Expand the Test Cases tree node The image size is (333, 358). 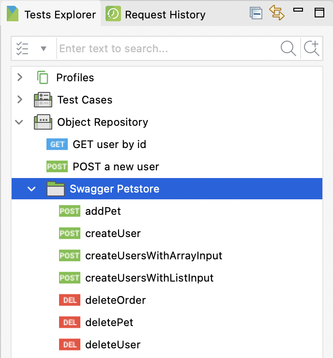tap(20, 100)
